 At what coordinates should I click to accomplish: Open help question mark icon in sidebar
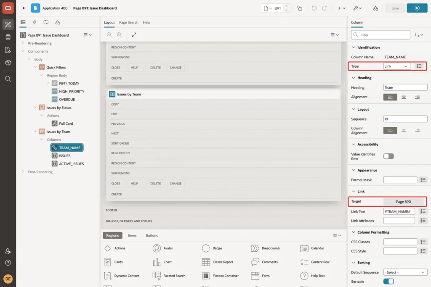tap(8, 263)
